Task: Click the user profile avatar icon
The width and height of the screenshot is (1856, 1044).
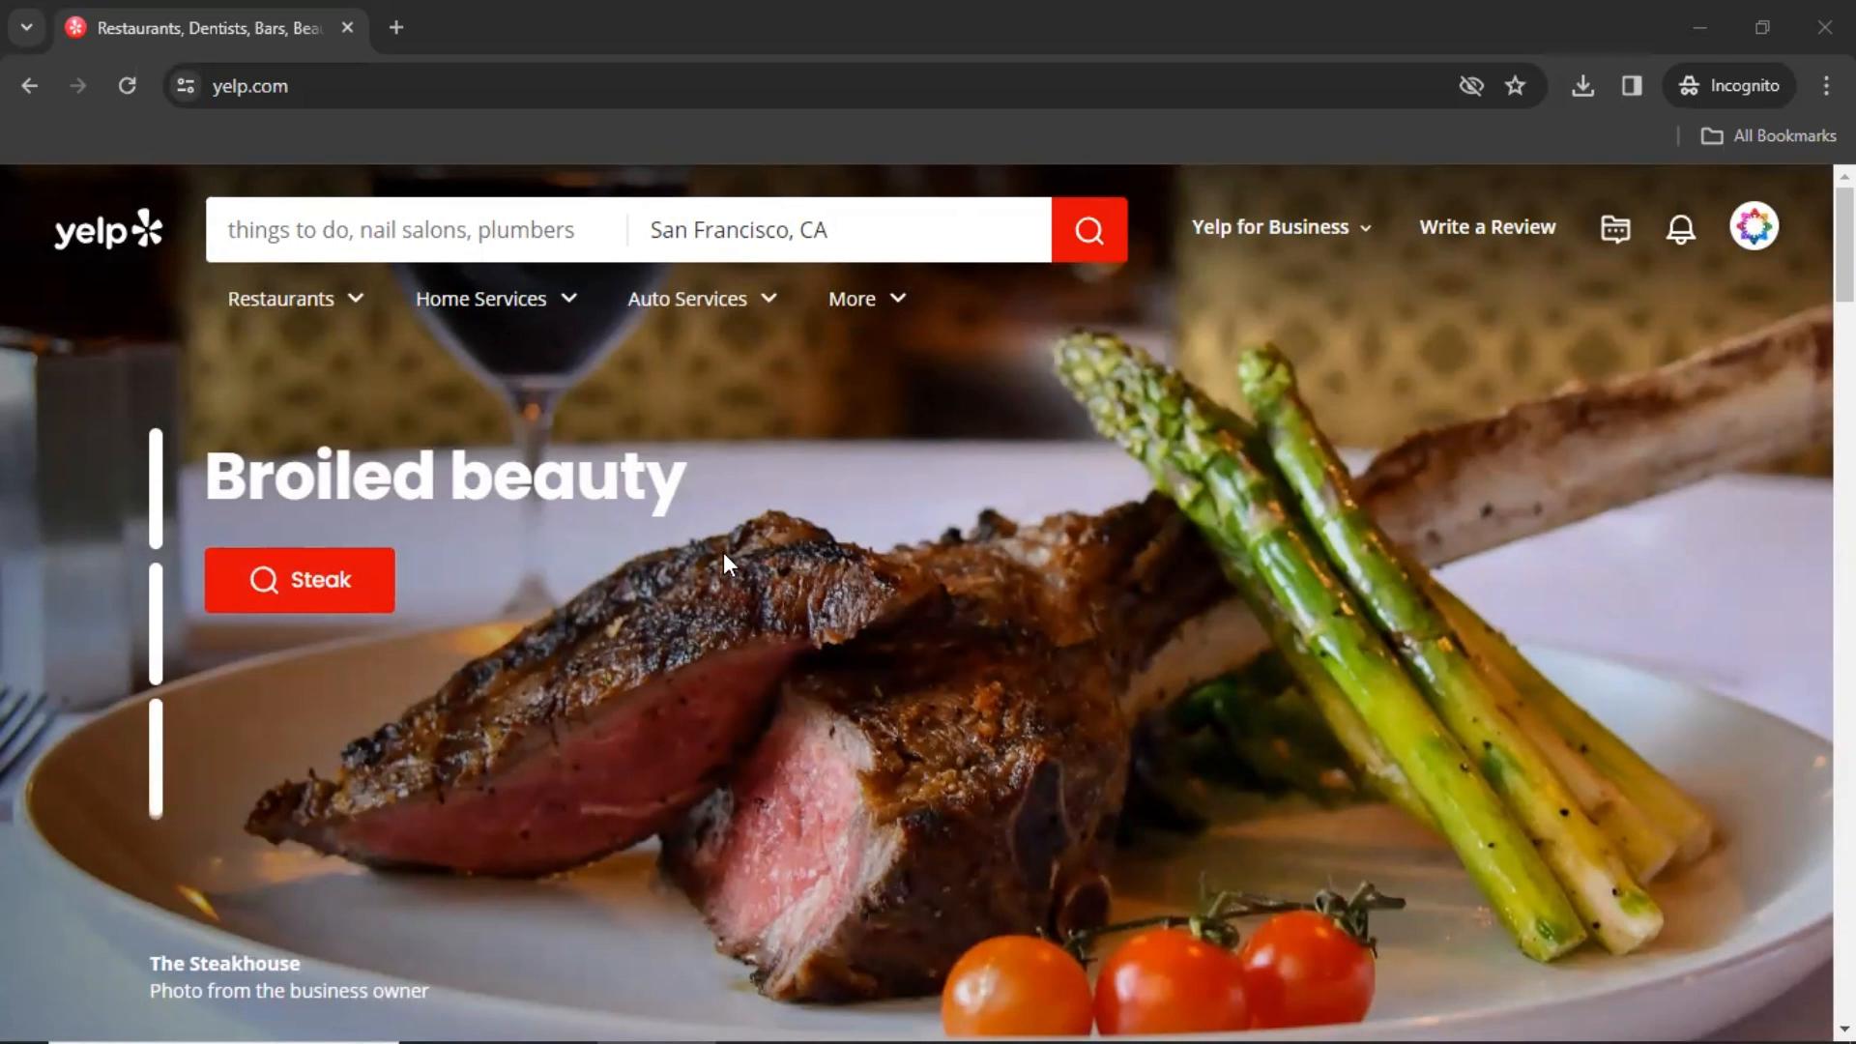Action: [x=1754, y=227]
